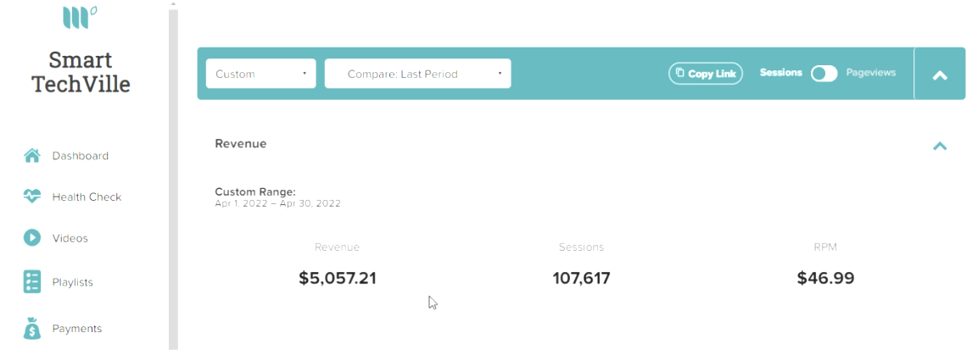Click the Copy Link button
This screenshot has height=355, width=978.
pyautogui.click(x=706, y=74)
